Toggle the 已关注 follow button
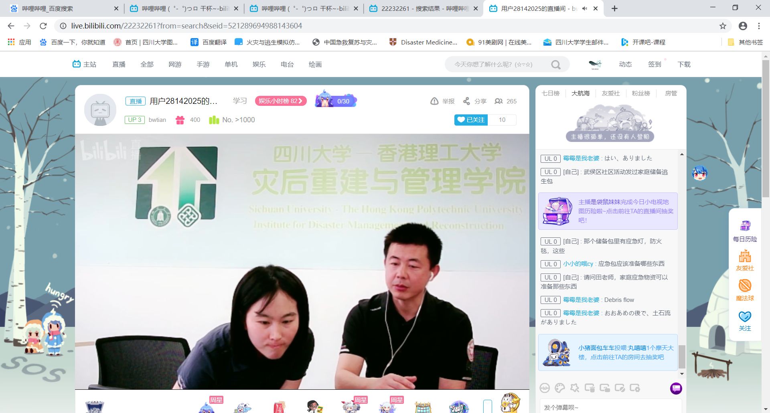The width and height of the screenshot is (770, 413). (471, 120)
